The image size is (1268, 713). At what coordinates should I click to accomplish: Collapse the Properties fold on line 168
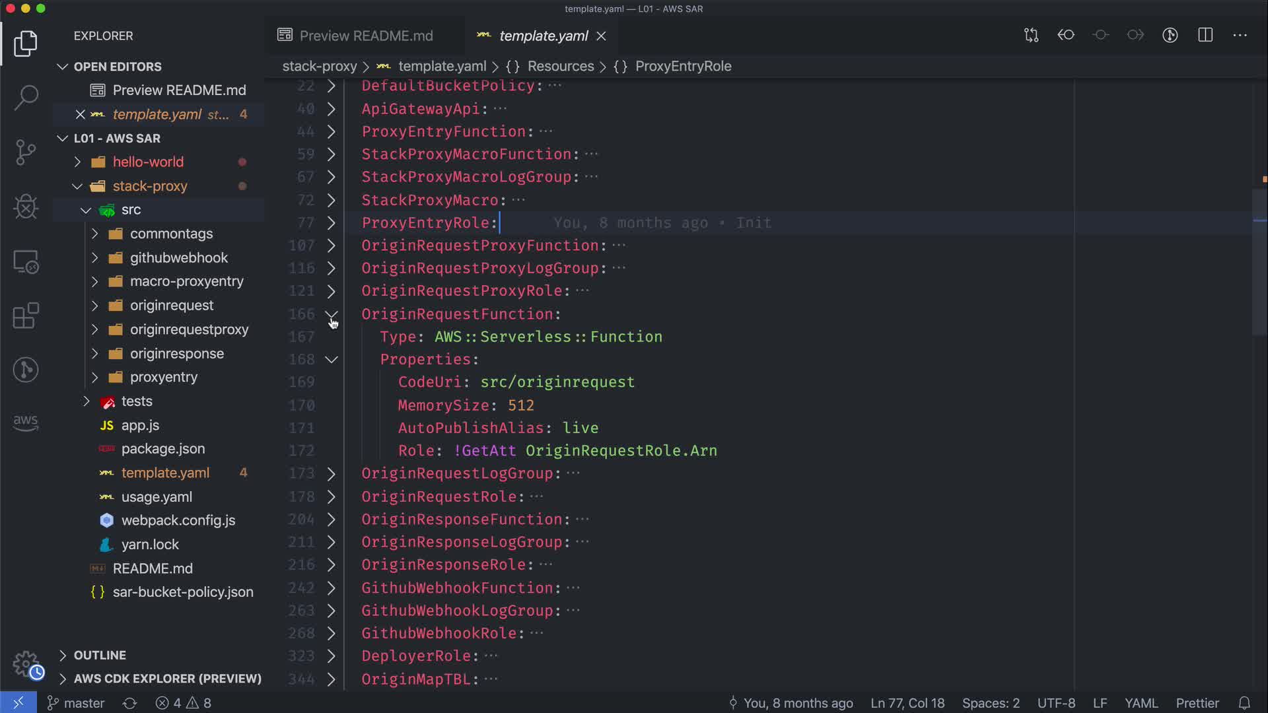coord(332,360)
